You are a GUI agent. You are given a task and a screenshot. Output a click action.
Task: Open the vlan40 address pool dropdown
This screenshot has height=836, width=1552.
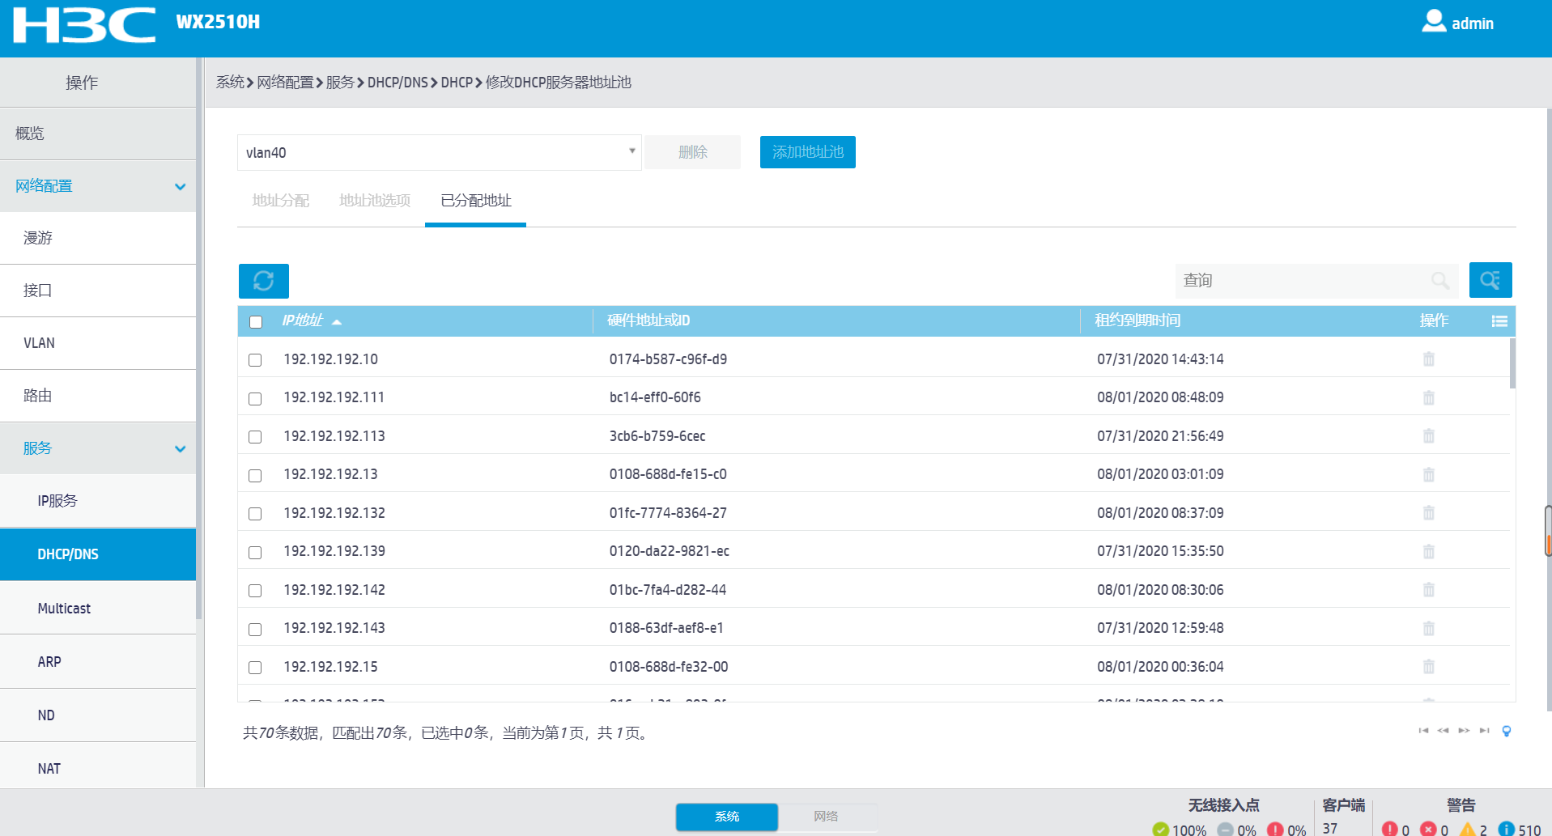pyautogui.click(x=440, y=152)
